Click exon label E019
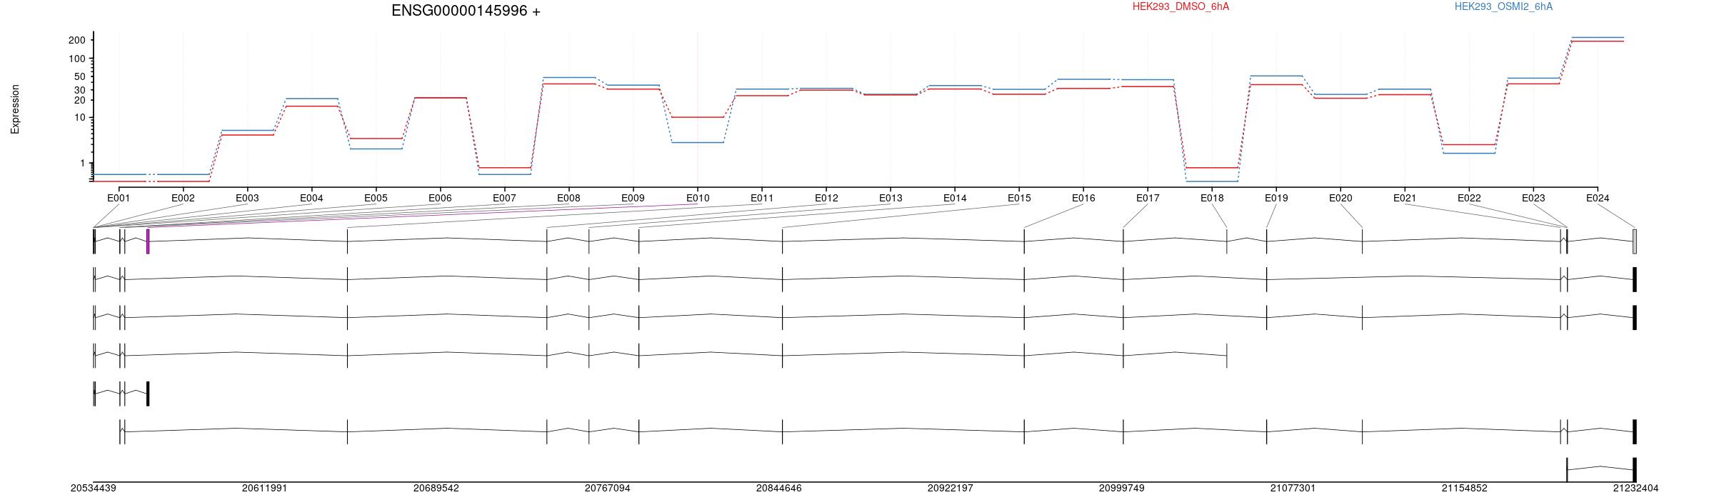Viewport: 1714px width, 500px height. 1276,198
